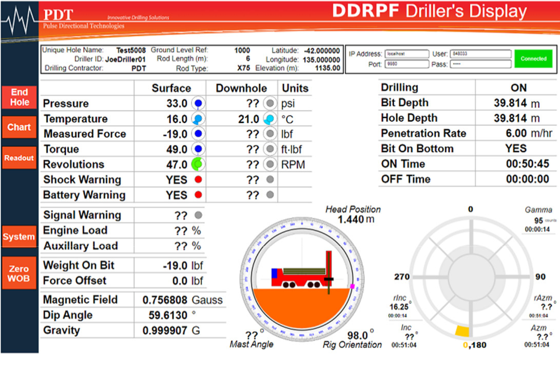Click the Bit On Bottom YES value
The width and height of the screenshot is (560, 369).
click(516, 149)
